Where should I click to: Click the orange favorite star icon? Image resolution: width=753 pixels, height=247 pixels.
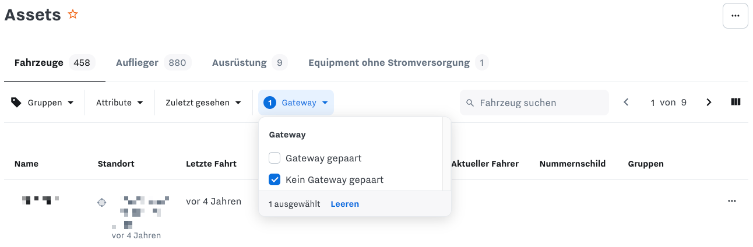point(73,15)
